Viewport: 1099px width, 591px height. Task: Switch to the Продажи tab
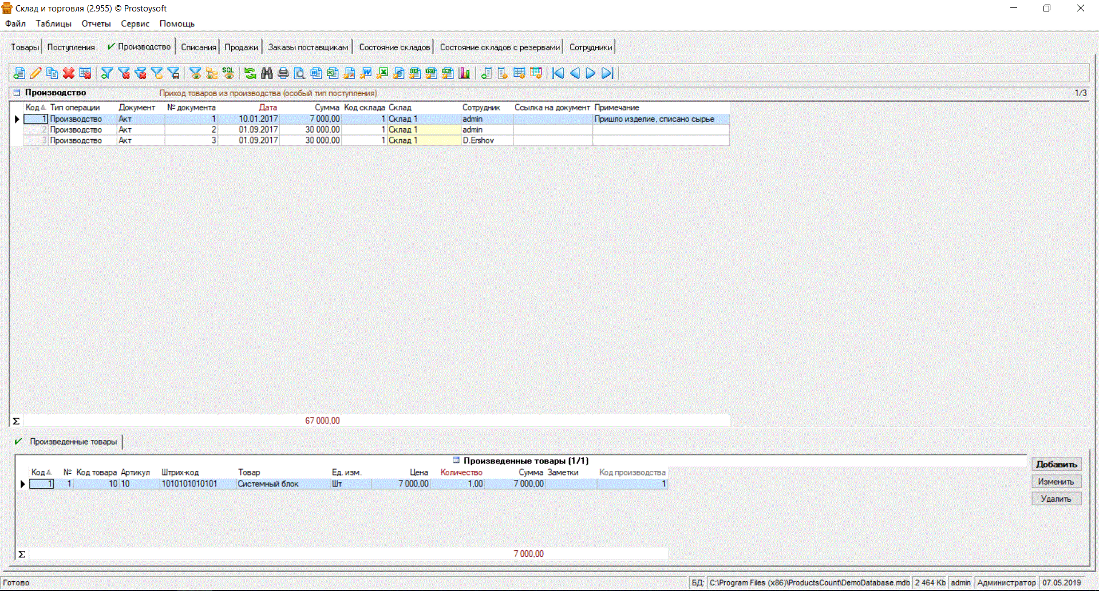tap(241, 47)
